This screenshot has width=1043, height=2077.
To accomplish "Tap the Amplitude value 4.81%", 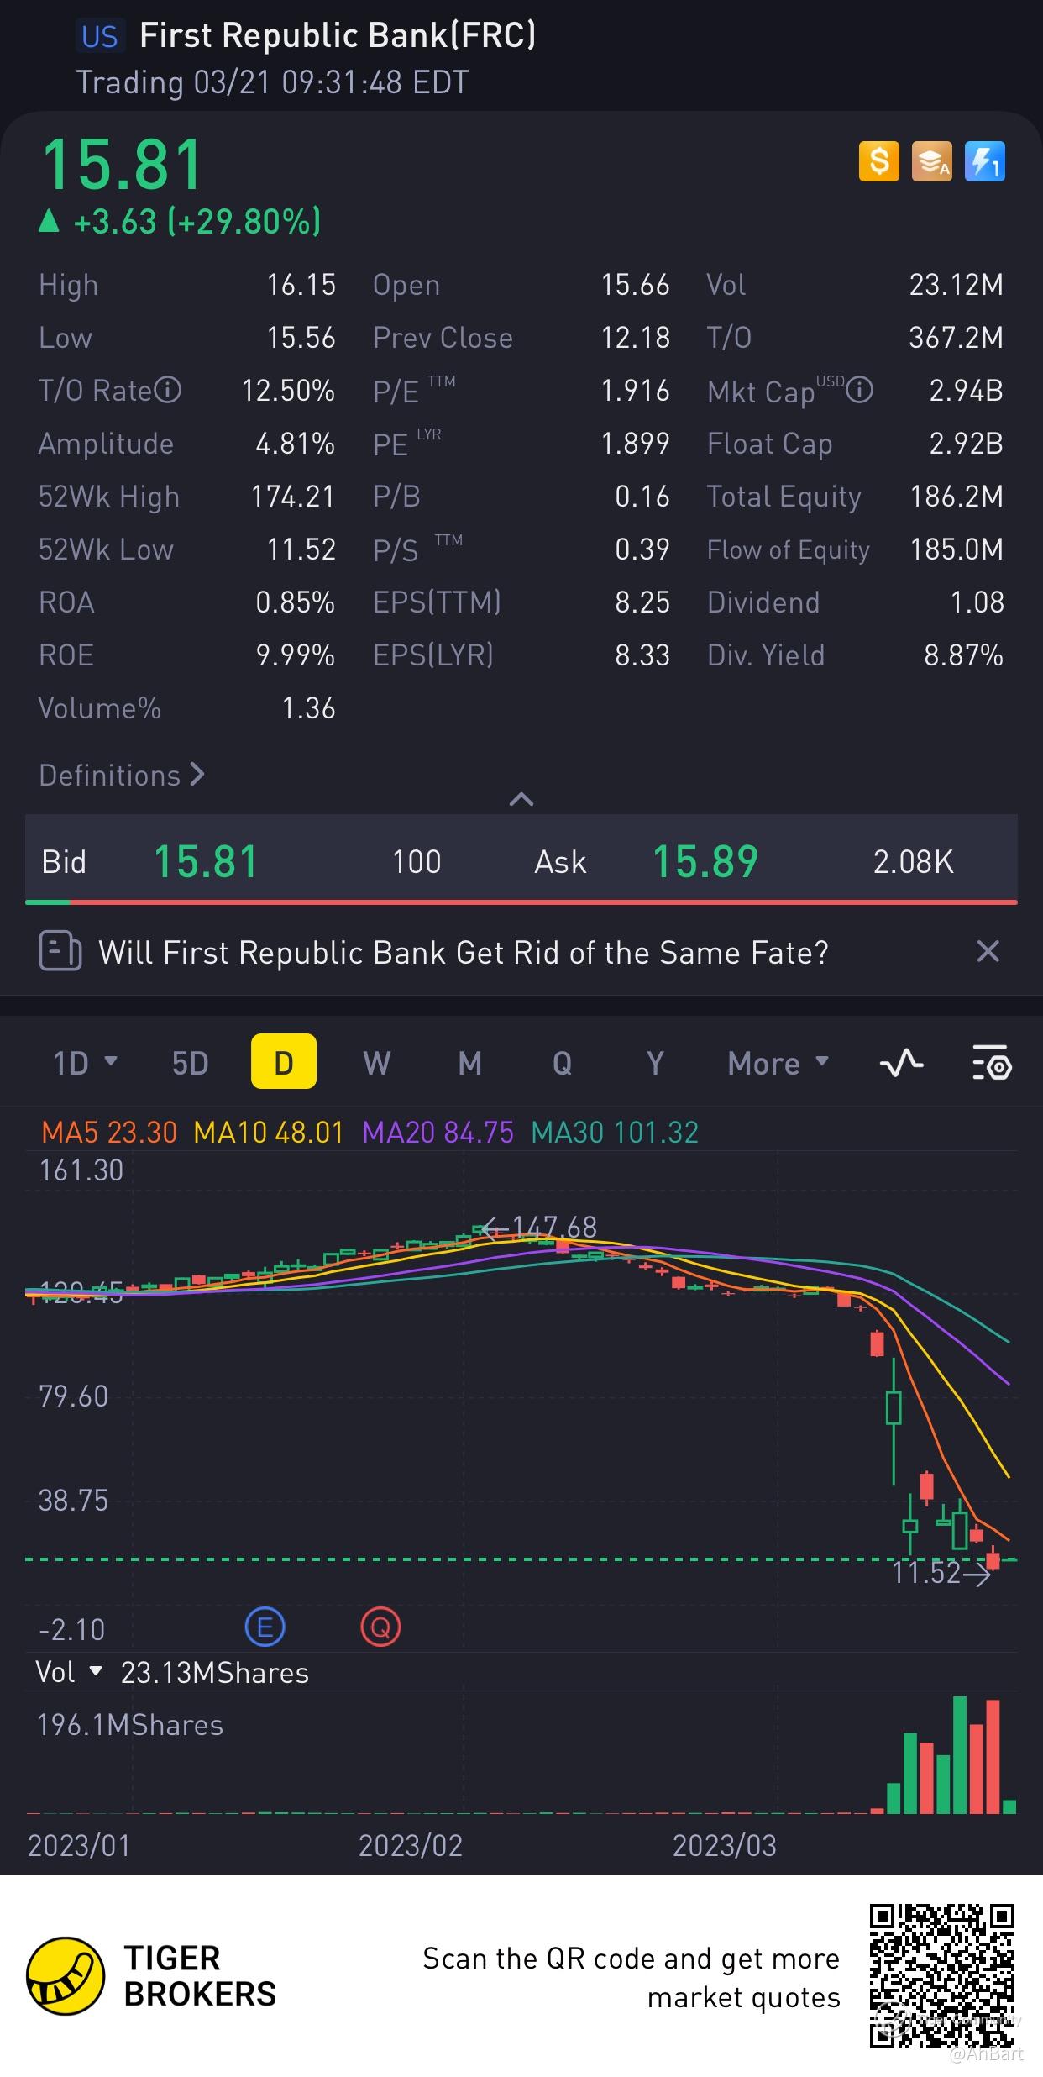I will 295,444.
